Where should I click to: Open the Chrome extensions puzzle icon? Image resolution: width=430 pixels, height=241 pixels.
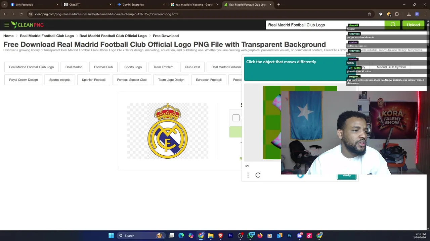pyautogui.click(x=397, y=14)
